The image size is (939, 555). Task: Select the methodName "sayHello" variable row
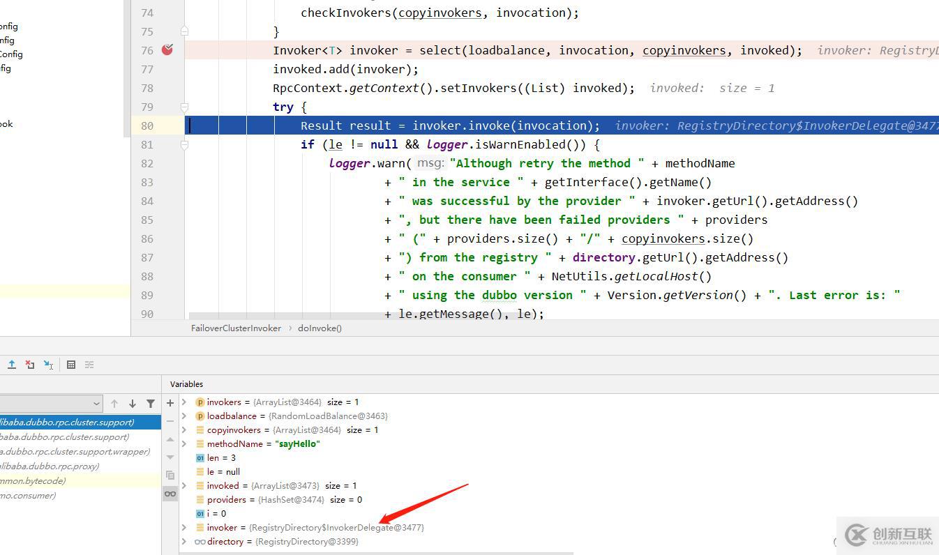(x=264, y=444)
